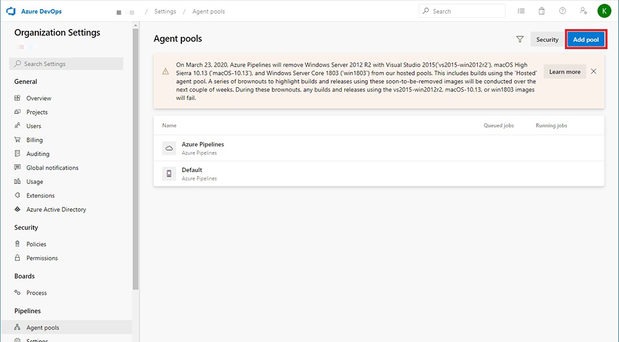Open the work items list icon in header
Viewport: 619px width, 342px height.
pos(521,11)
